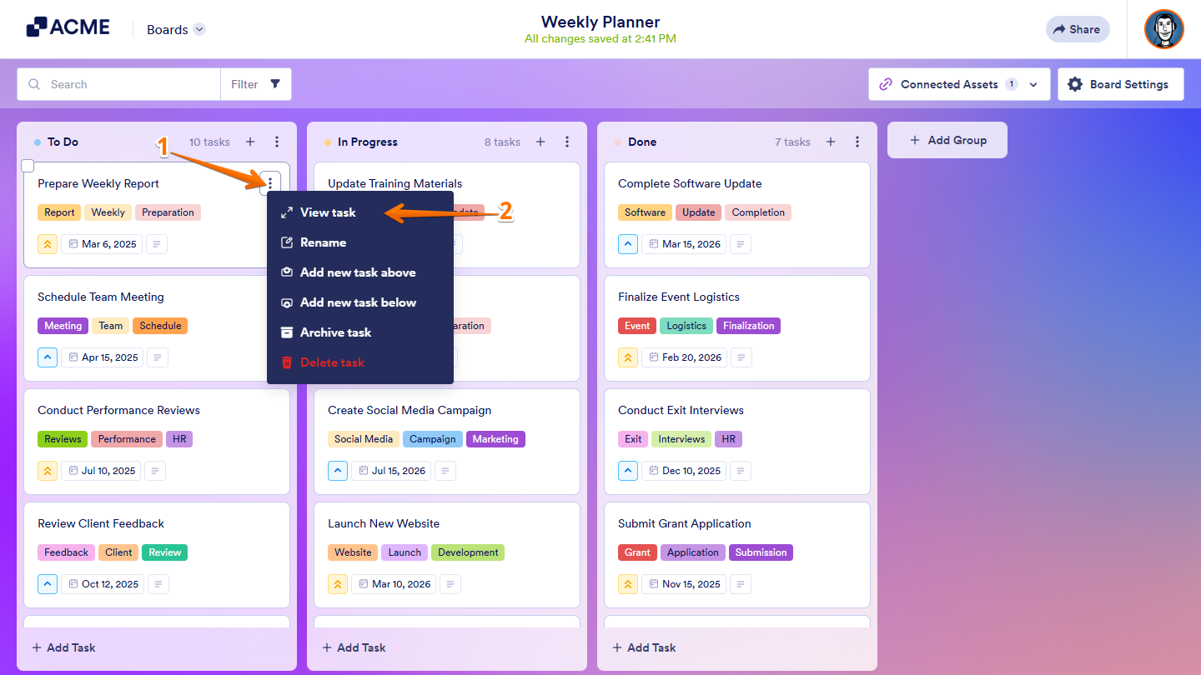1201x675 pixels.
Task: Expand the Connected Assets dropdown
Action: click(x=1033, y=83)
